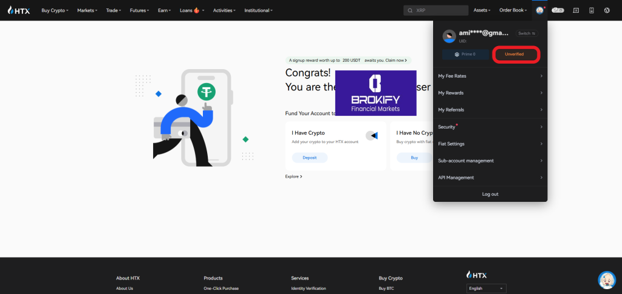Open the Security menu entry

(490, 127)
